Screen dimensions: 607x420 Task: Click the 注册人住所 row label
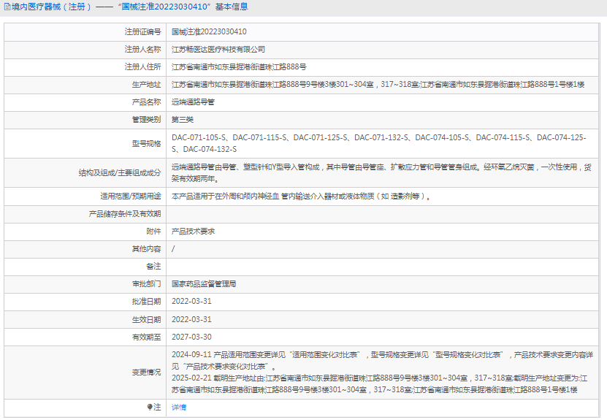pyautogui.click(x=142, y=67)
